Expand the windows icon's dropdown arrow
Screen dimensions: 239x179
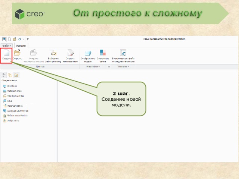click(x=23, y=39)
